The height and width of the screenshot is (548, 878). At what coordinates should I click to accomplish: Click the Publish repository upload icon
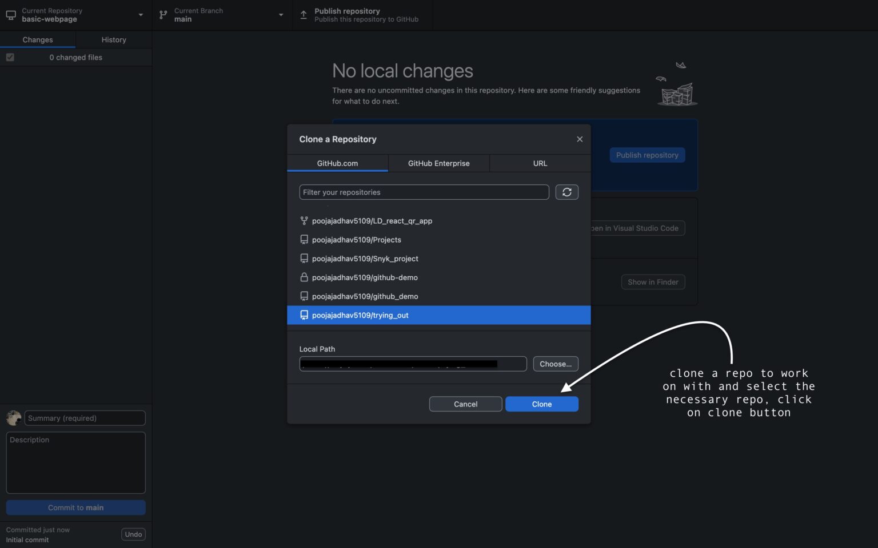click(303, 15)
